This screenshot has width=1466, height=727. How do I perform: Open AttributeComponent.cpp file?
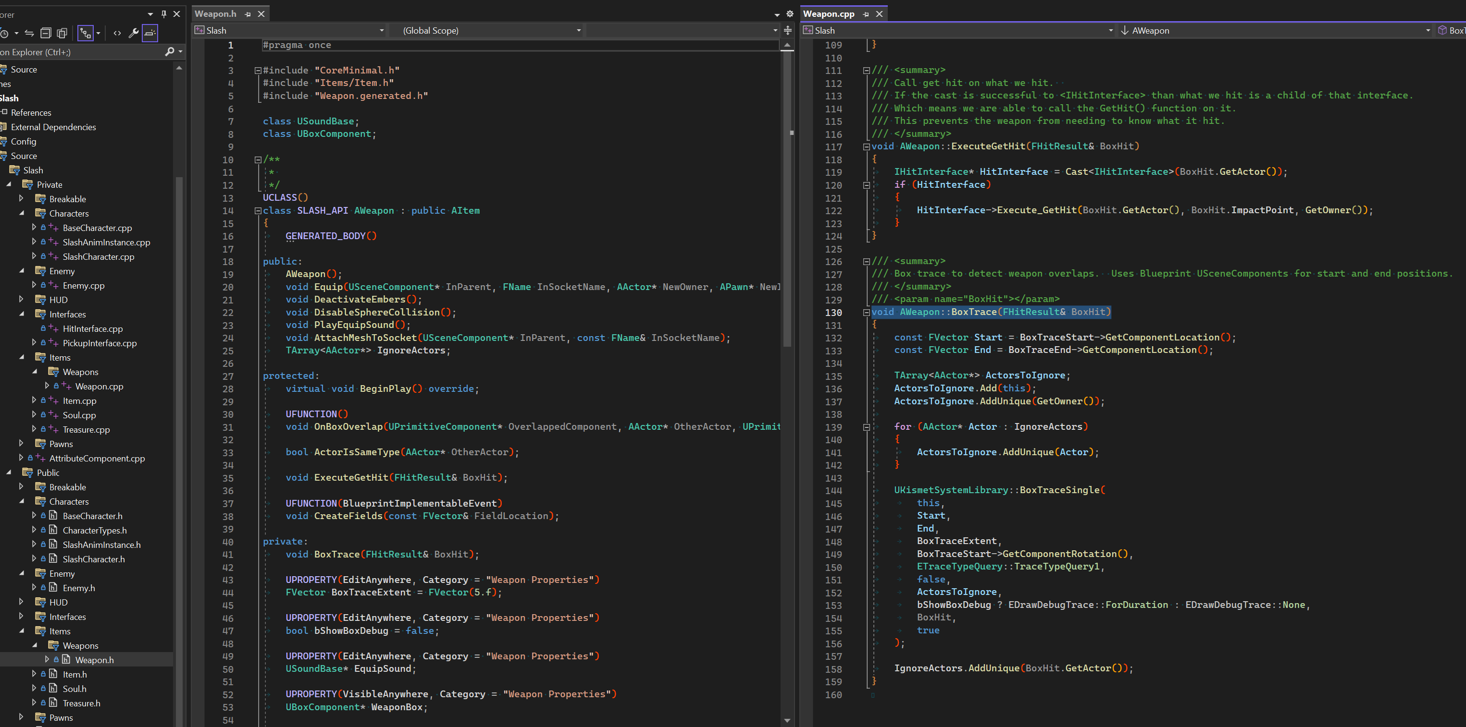click(97, 459)
